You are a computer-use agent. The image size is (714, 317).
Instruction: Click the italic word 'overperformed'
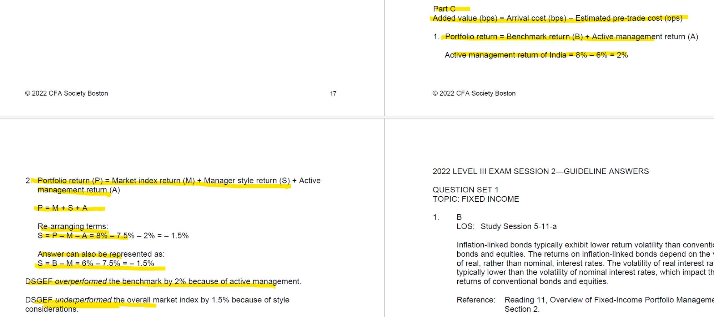click(x=81, y=282)
